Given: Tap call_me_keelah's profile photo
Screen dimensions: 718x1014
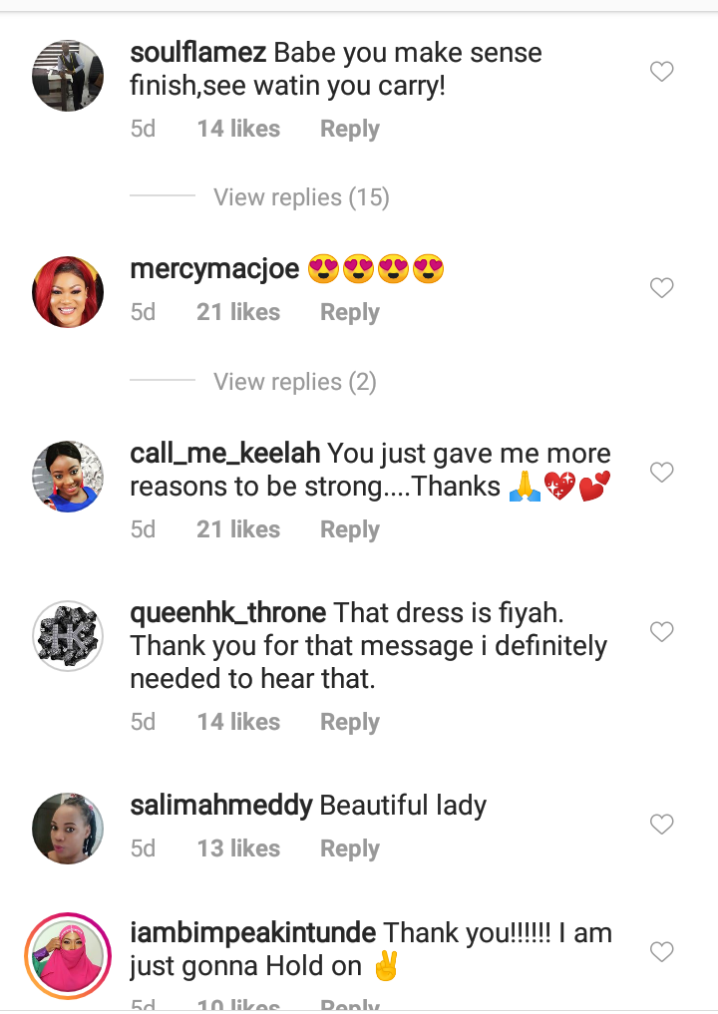Looking at the screenshot, I should (68, 477).
